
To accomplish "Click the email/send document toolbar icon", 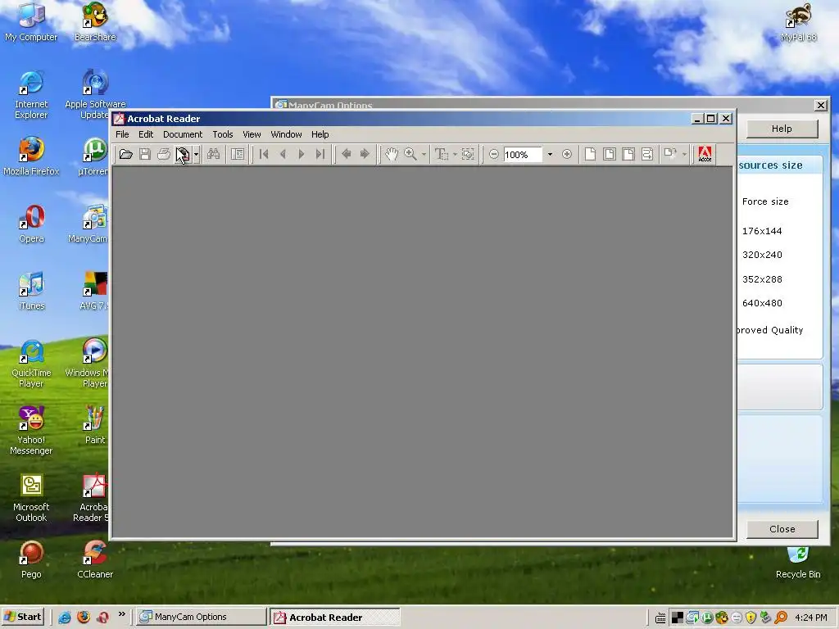I will pos(183,155).
